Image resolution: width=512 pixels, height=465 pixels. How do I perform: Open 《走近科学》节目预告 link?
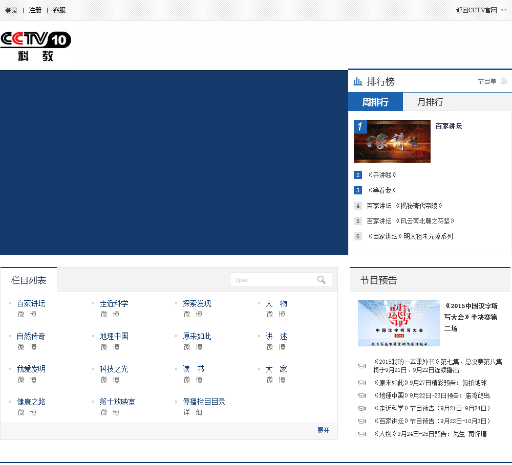click(432, 408)
